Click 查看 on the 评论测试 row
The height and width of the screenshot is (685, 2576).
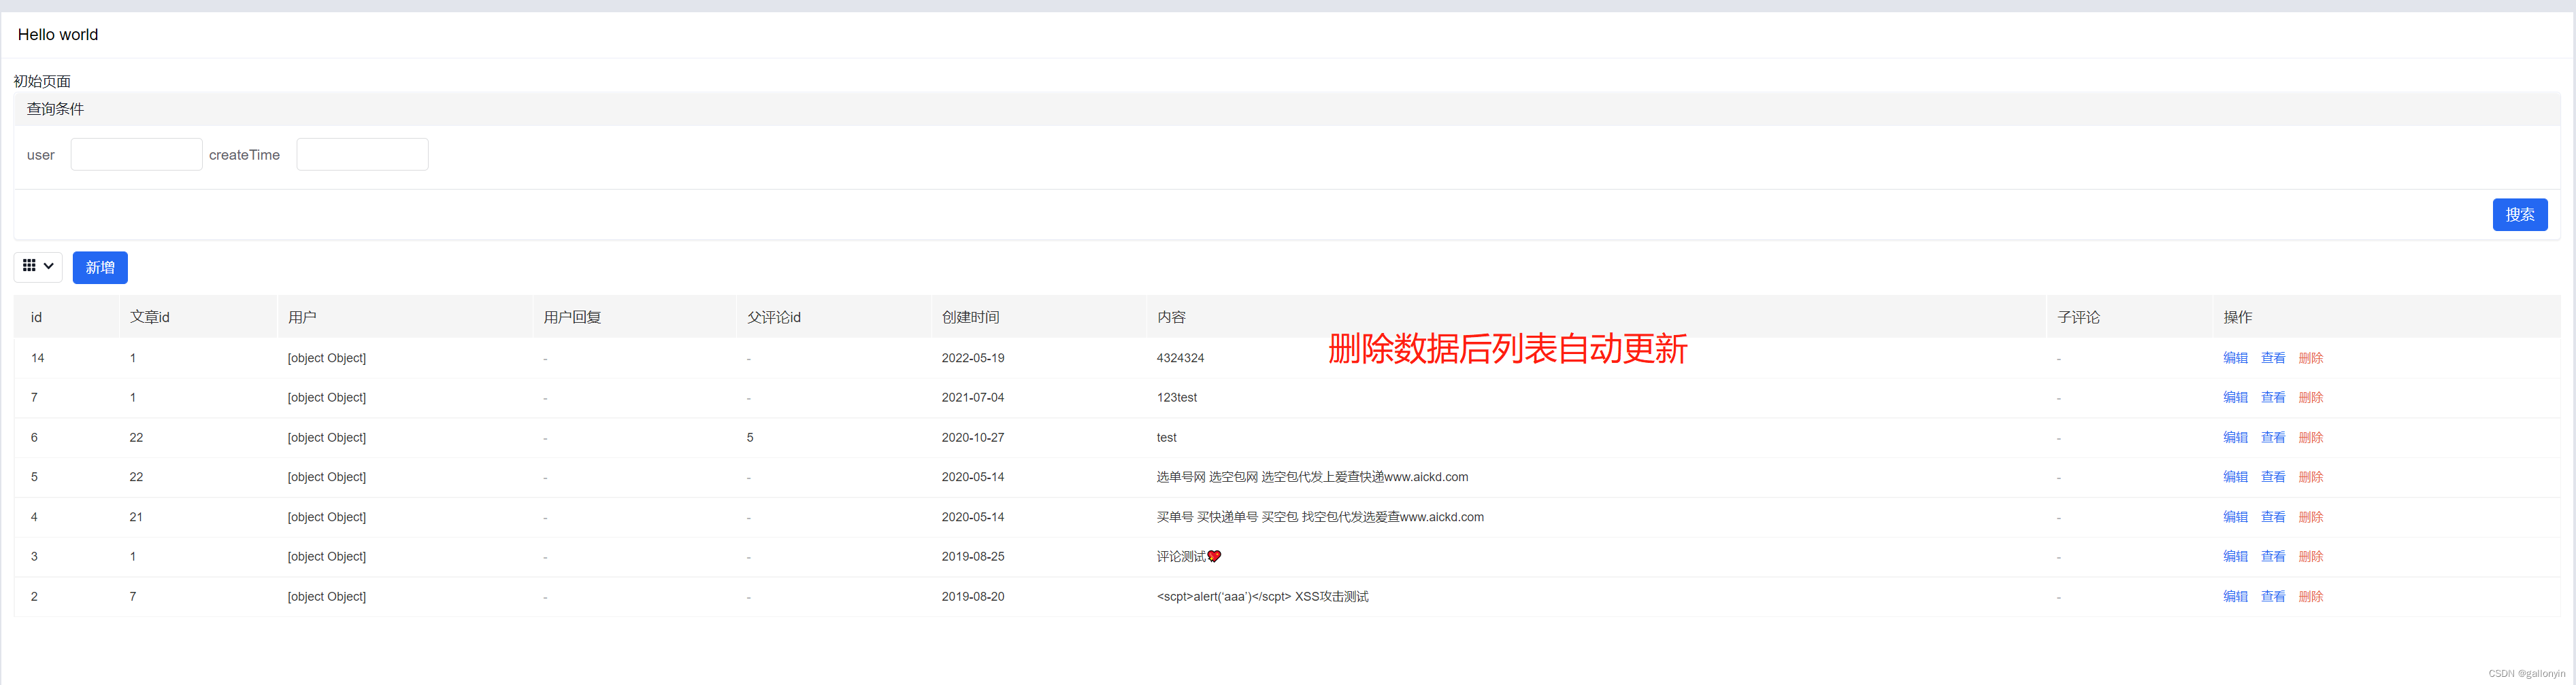(2273, 556)
